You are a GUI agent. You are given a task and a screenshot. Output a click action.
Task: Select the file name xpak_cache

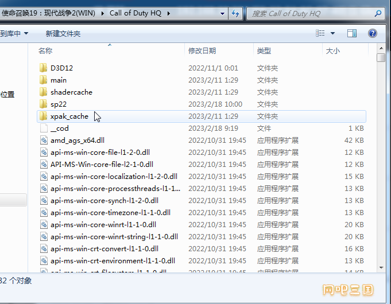[69, 116]
